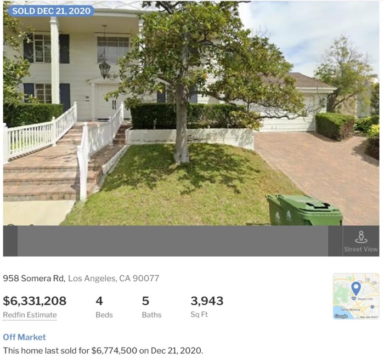
Task: Click the Street View text label
Action: [x=361, y=249]
